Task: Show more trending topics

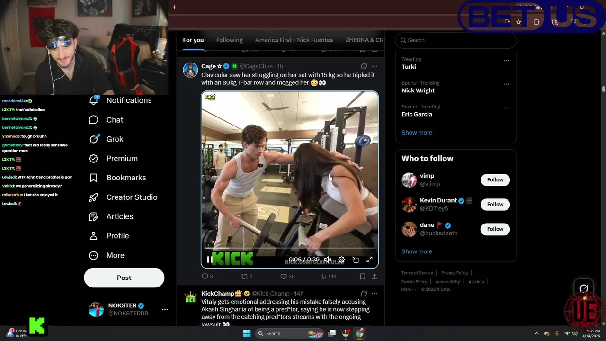Action: 417,133
